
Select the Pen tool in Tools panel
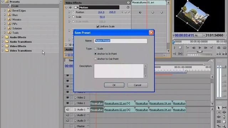224,117
